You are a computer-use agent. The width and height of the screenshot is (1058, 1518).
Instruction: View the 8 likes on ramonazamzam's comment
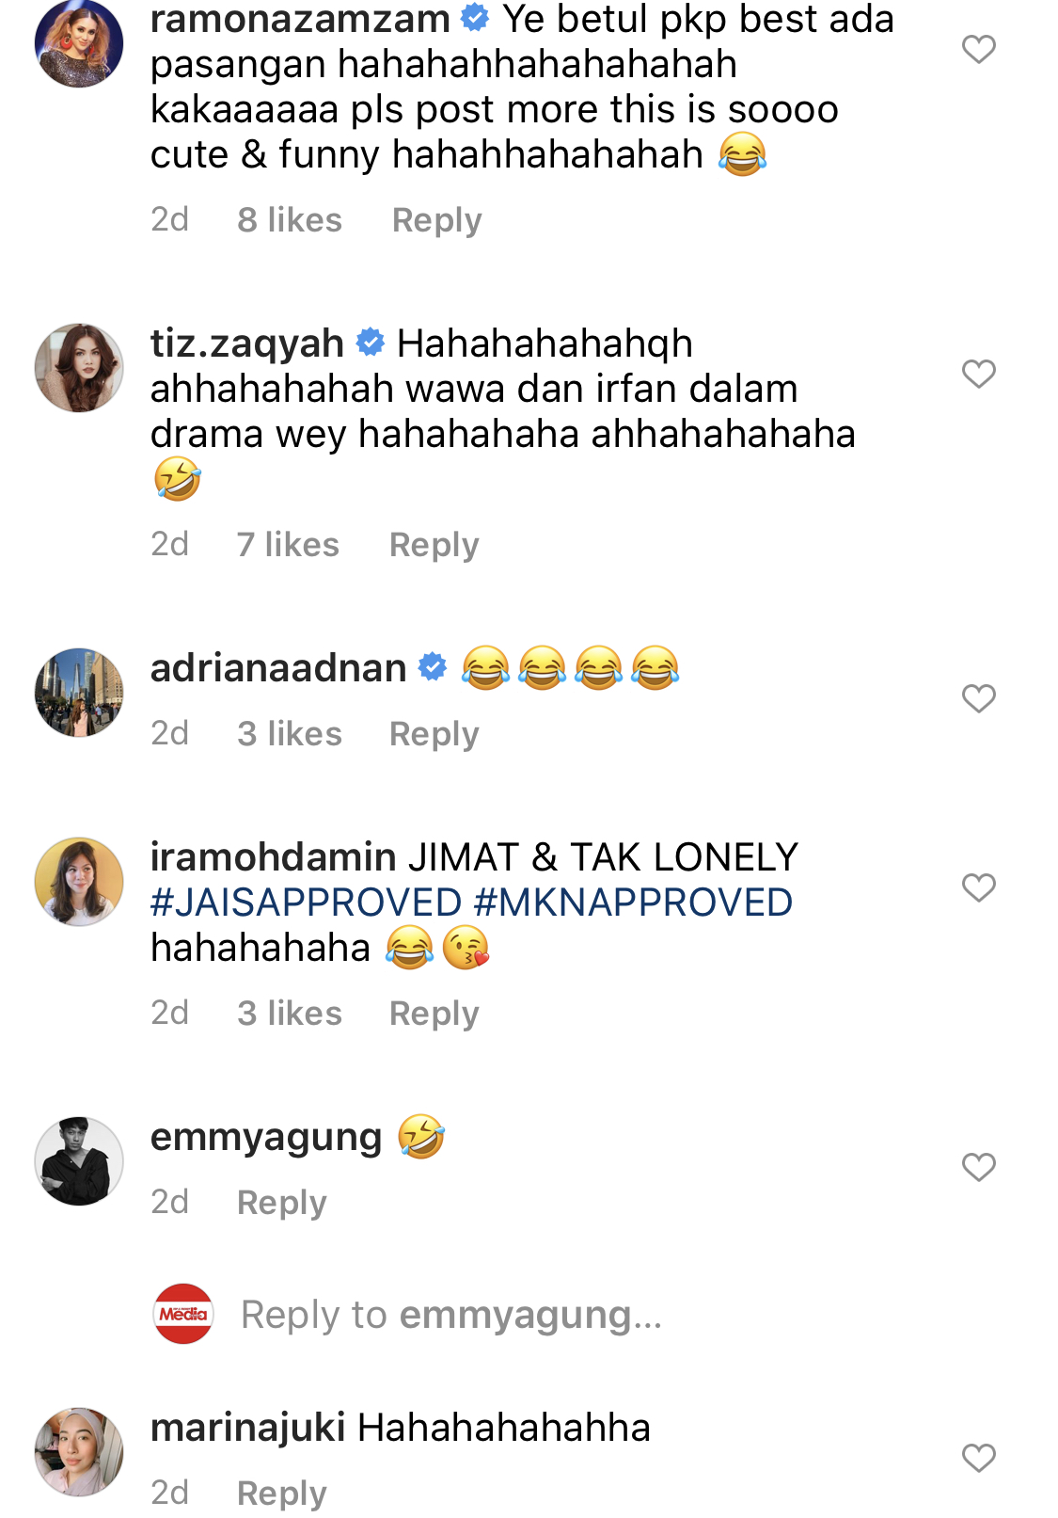(289, 220)
